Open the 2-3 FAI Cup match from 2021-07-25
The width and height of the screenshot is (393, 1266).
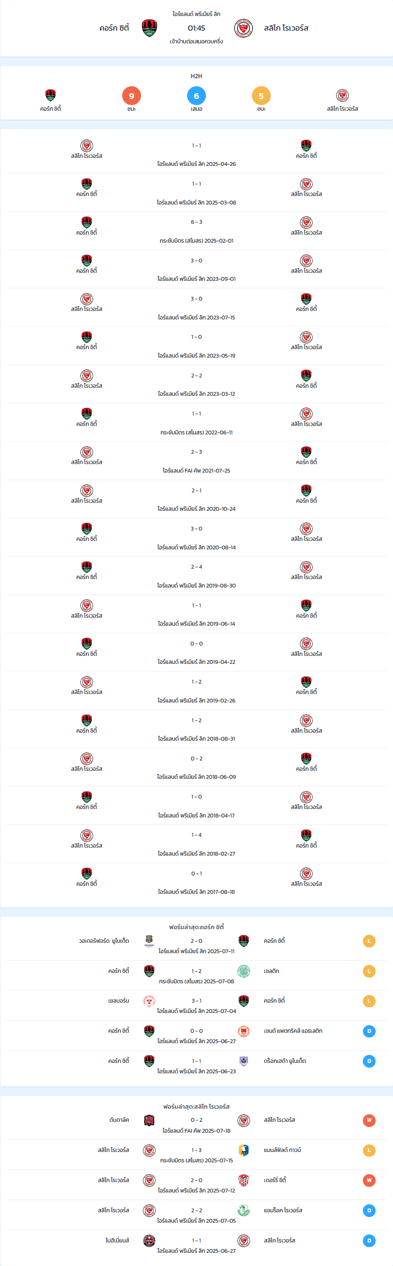196,460
